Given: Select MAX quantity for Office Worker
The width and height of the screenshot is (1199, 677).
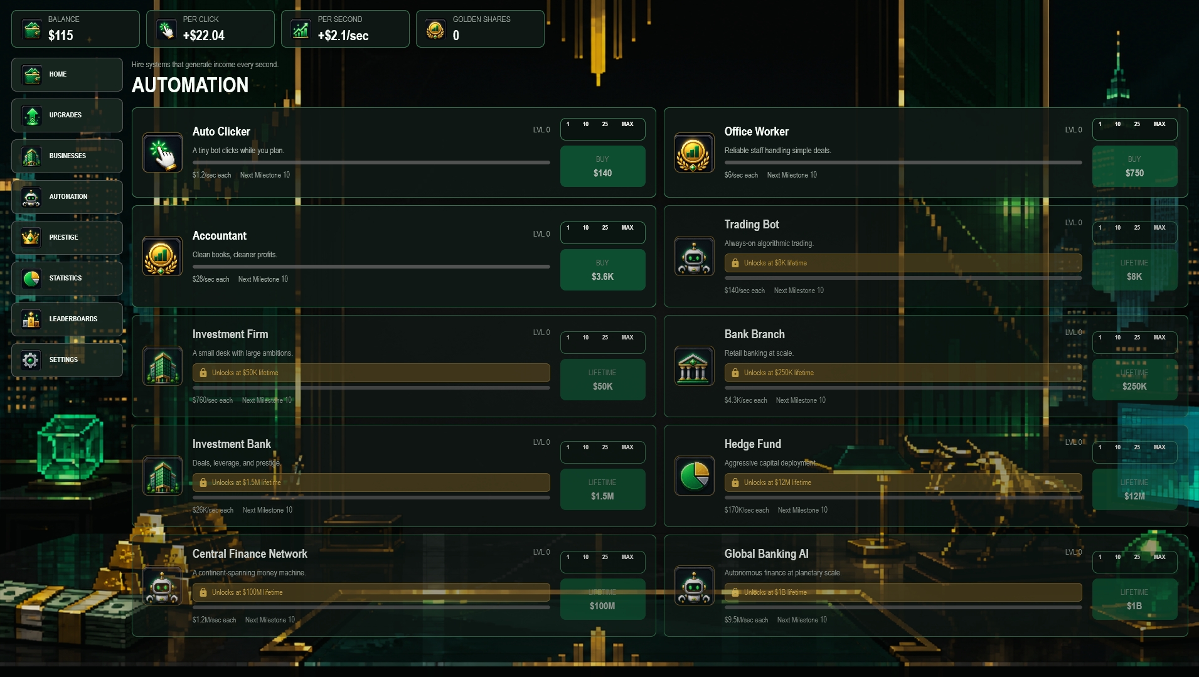Looking at the screenshot, I should (x=1159, y=124).
